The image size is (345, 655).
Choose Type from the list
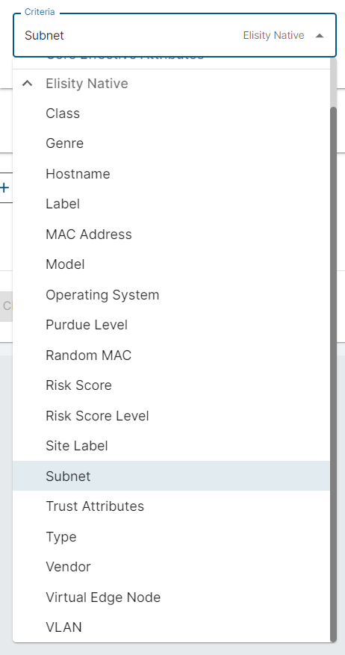[x=171, y=537]
